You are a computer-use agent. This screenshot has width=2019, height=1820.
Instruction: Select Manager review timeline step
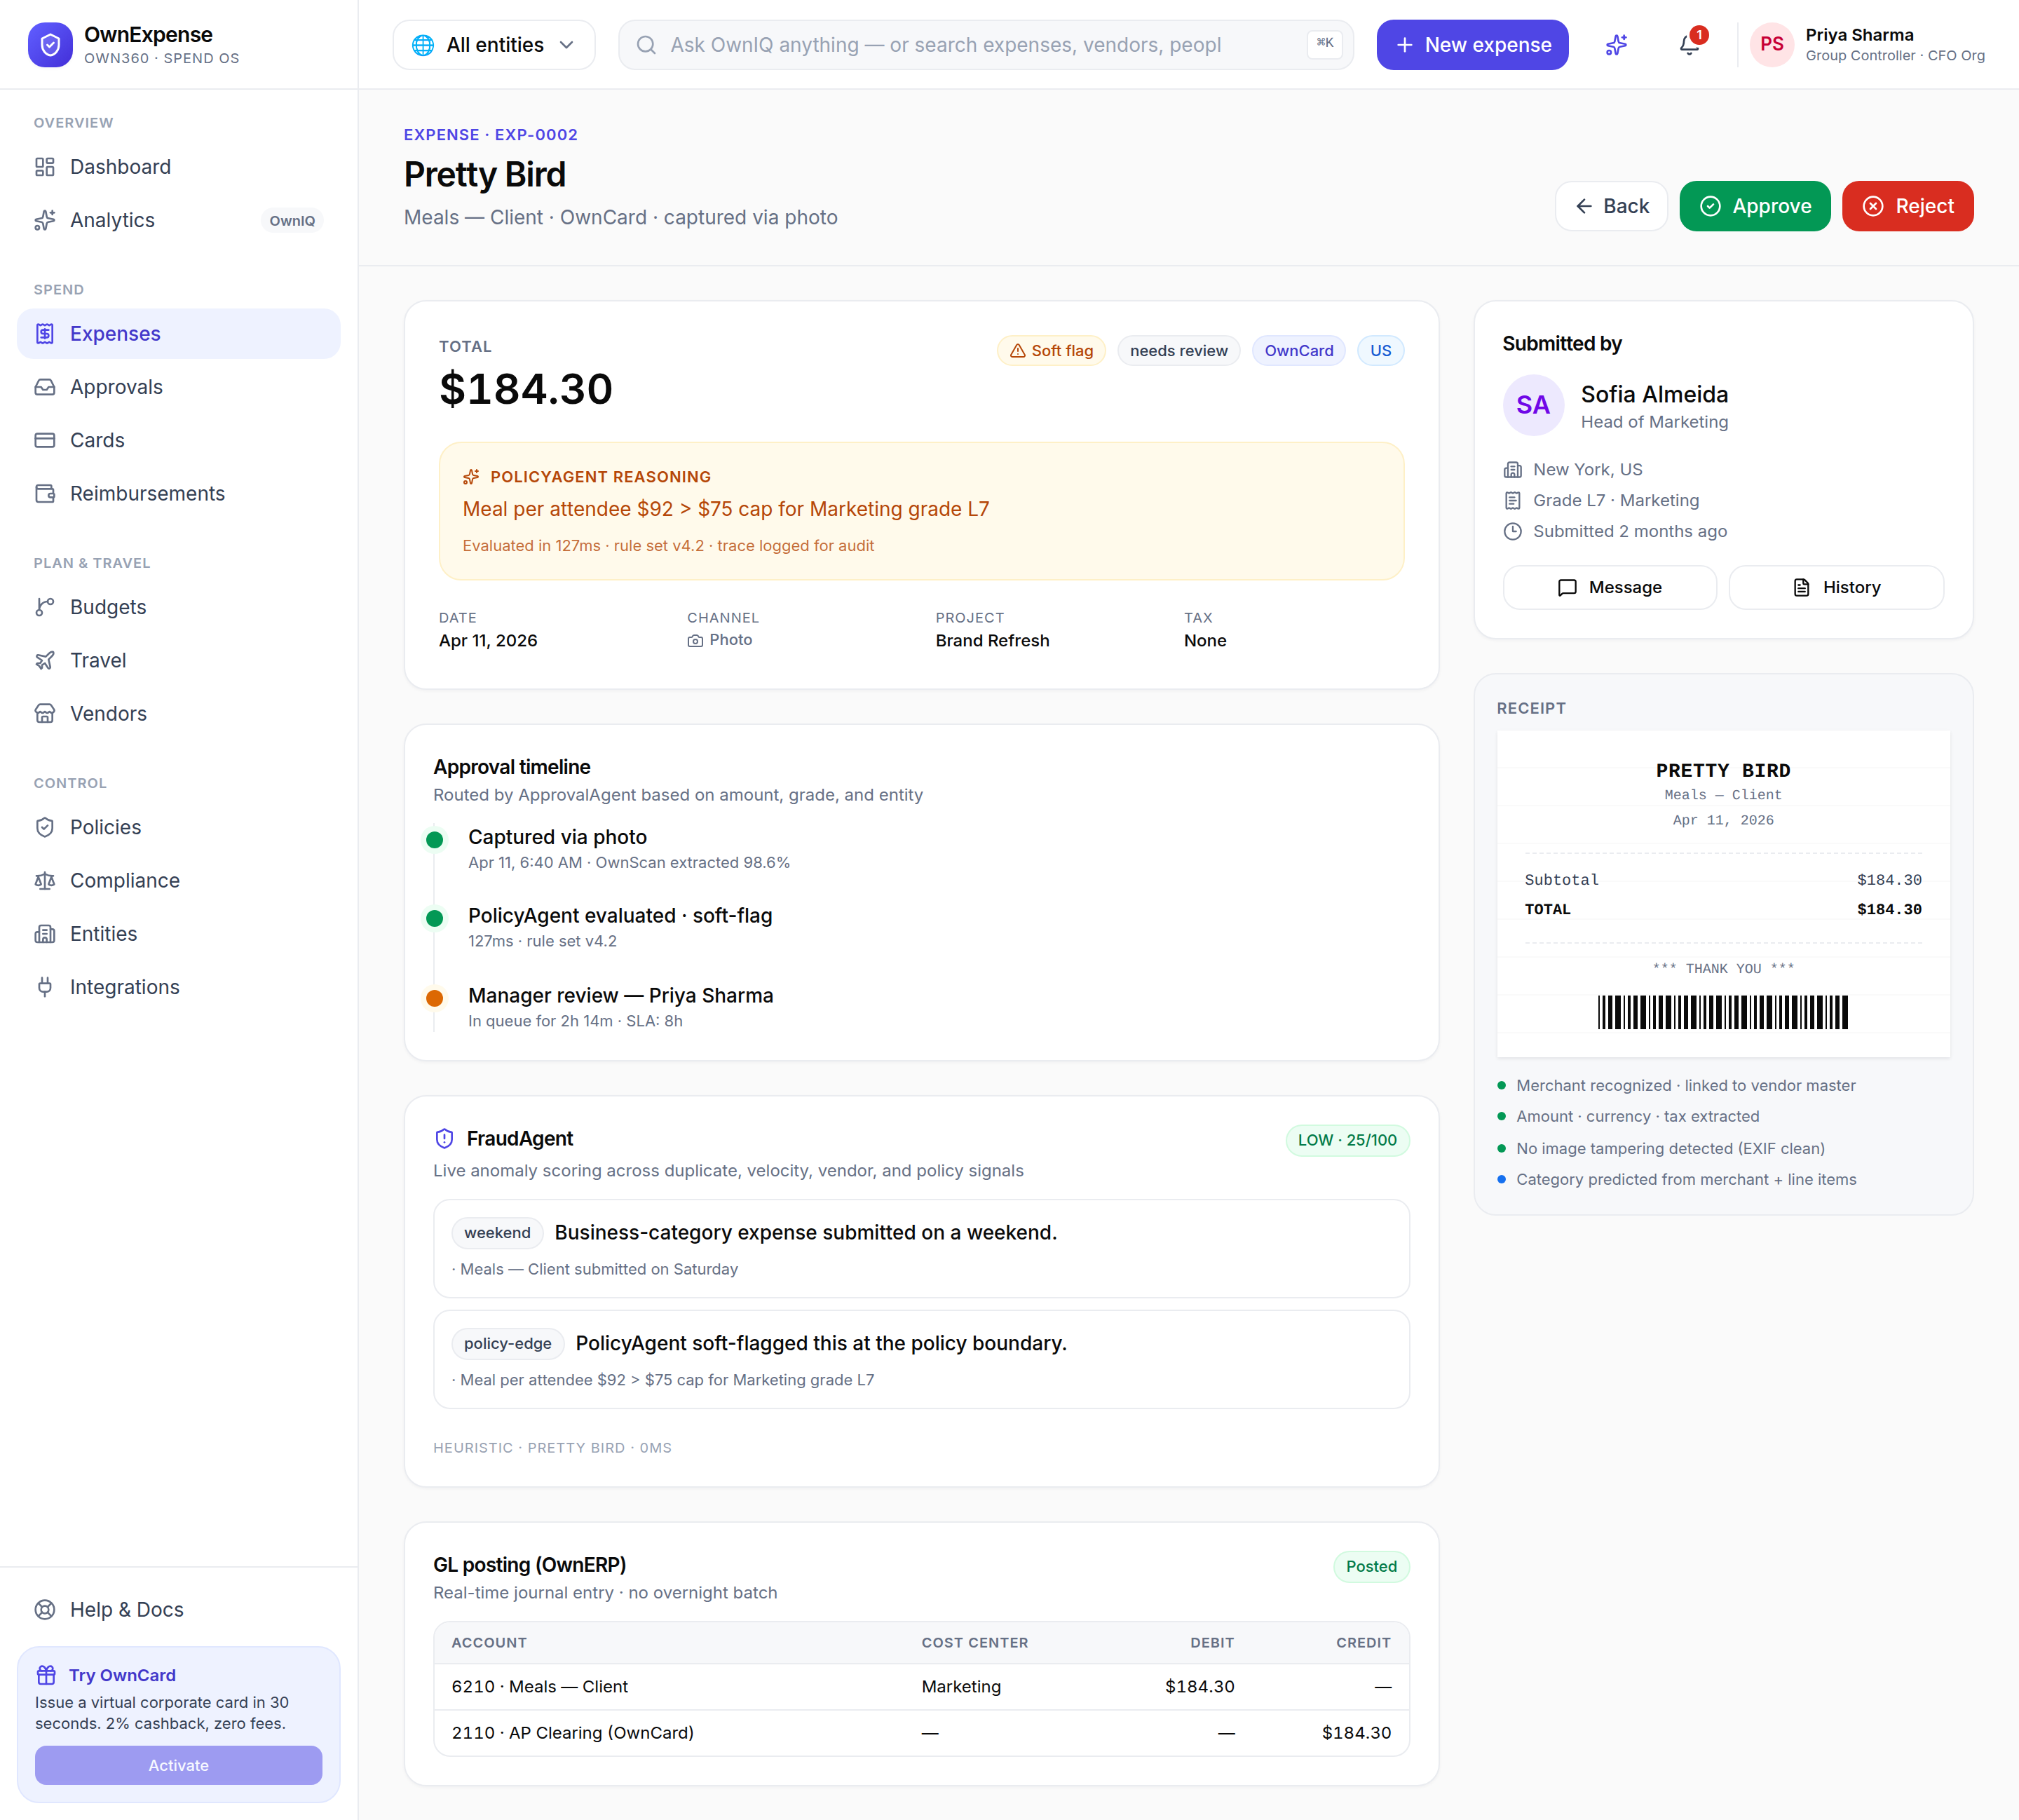pos(620,1007)
